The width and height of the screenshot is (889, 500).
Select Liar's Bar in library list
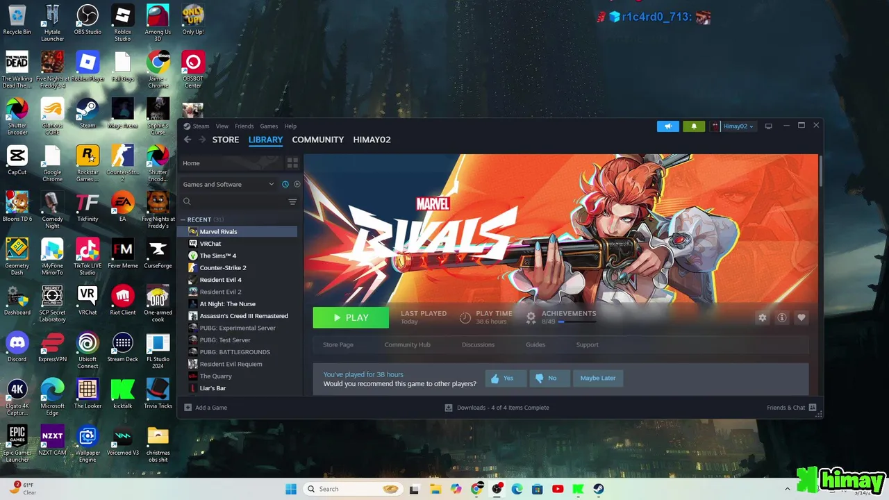coord(238,388)
